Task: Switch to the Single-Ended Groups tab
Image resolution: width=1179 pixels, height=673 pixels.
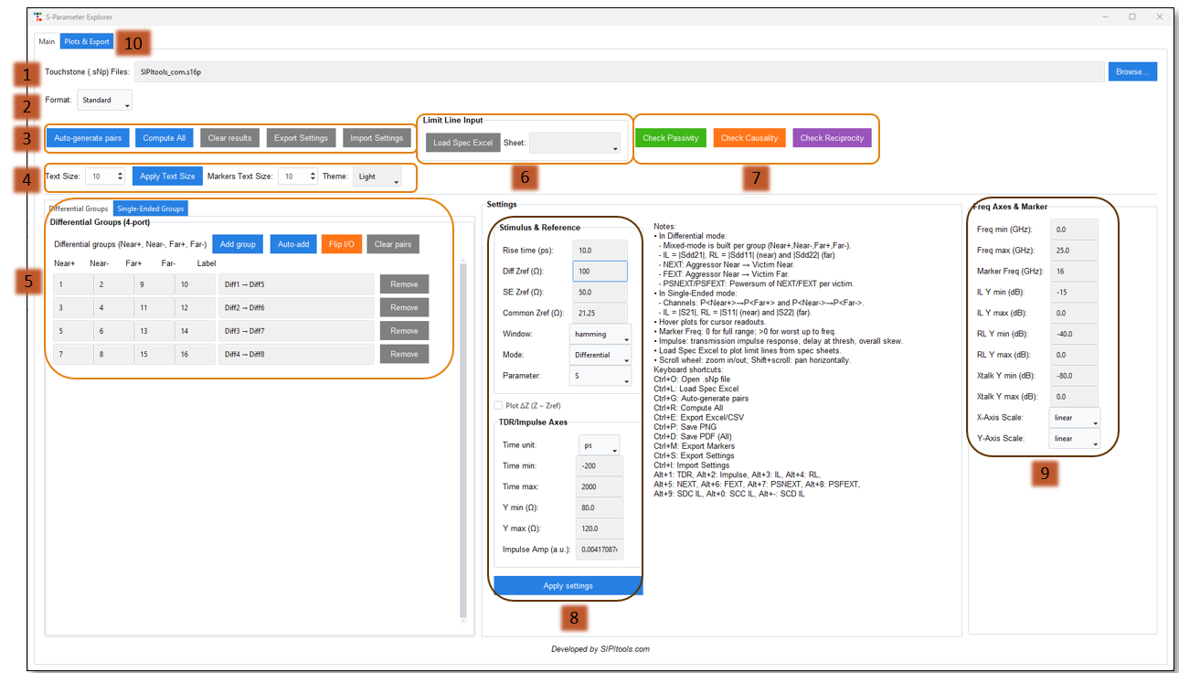Action: pos(150,208)
